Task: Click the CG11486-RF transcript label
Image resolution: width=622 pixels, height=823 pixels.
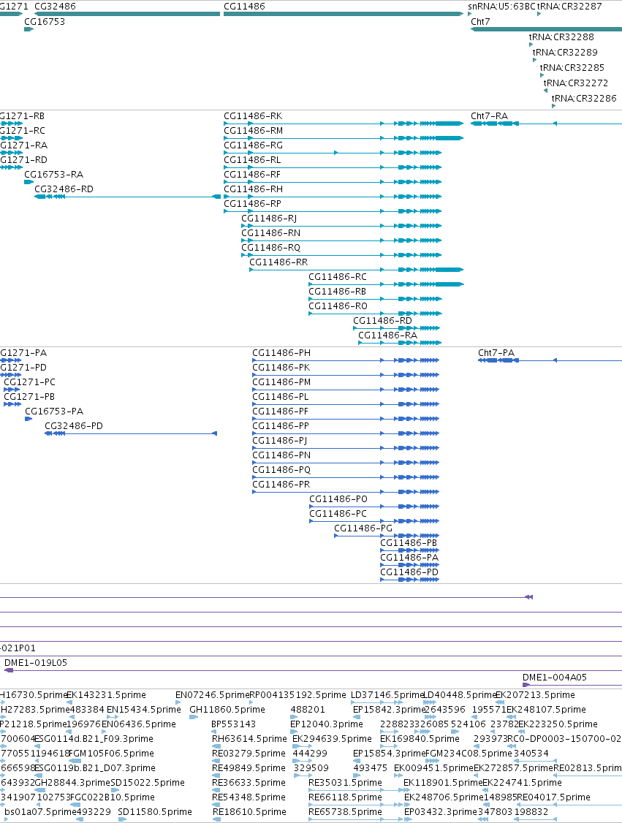Action: click(252, 175)
